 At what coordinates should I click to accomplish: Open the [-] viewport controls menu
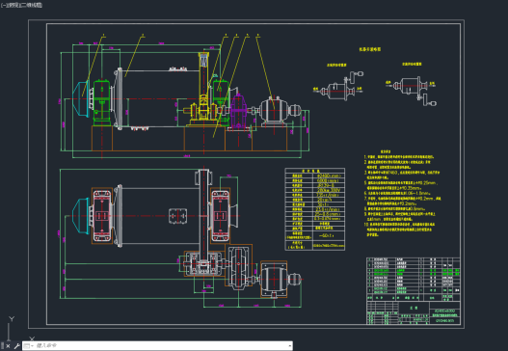click(3, 5)
